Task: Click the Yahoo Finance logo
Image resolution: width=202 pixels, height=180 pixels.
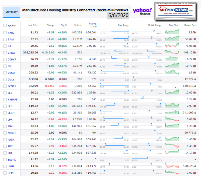Action: click(x=142, y=12)
